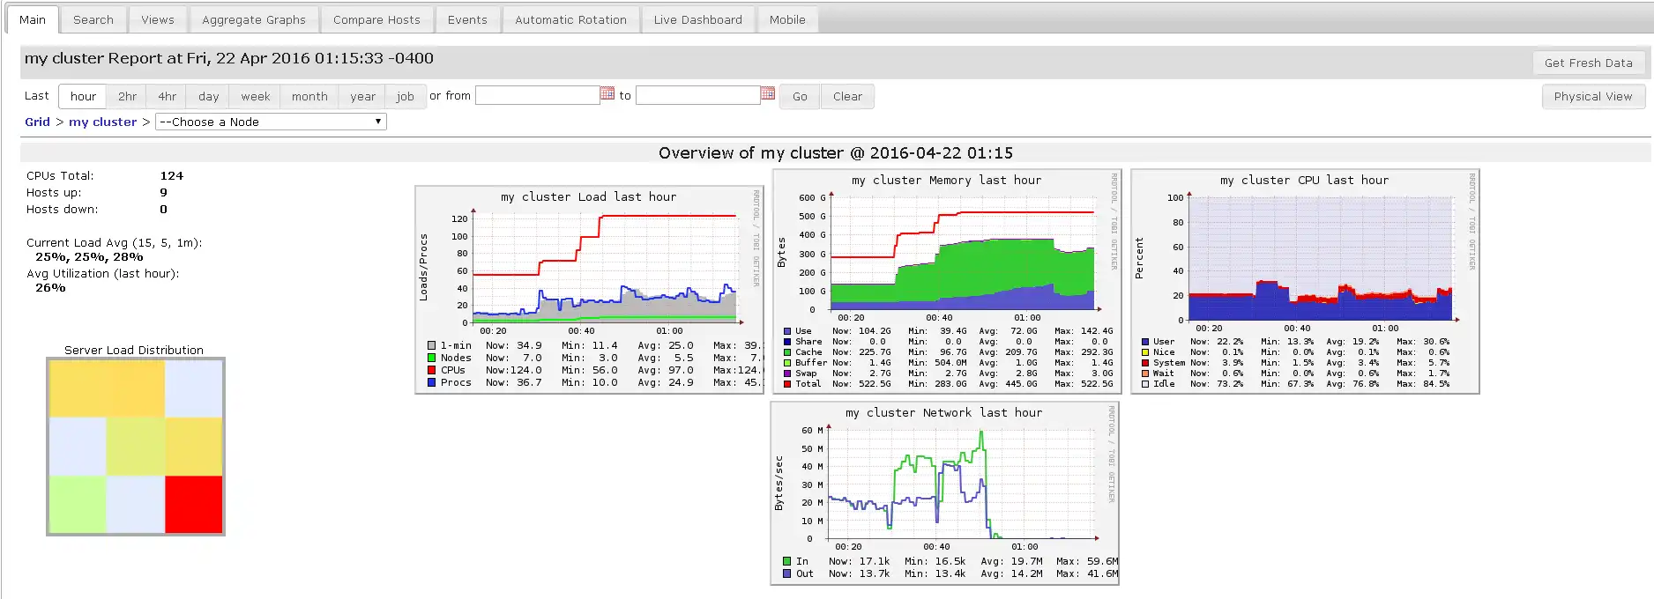The image size is (1654, 599).
Task: Click the 1-min legend entry in Load graph
Action: (450, 345)
